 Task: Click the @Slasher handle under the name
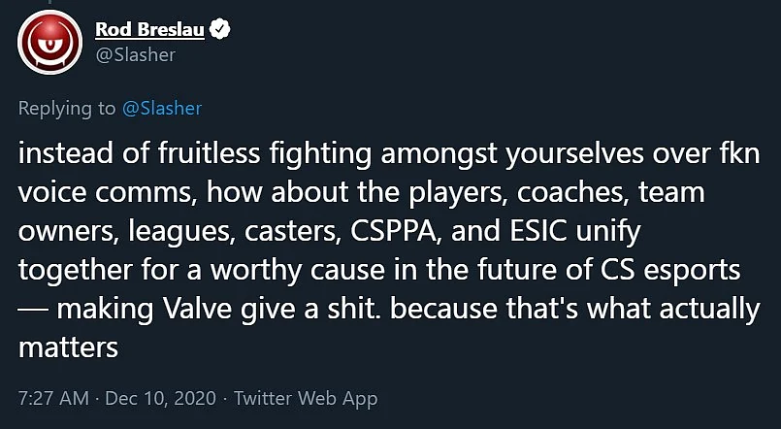point(135,54)
